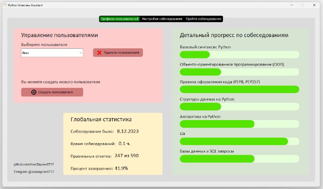Click the interview date value 8.12.2023
Image resolution: width=323 pixels, height=189 pixels.
pos(128,131)
